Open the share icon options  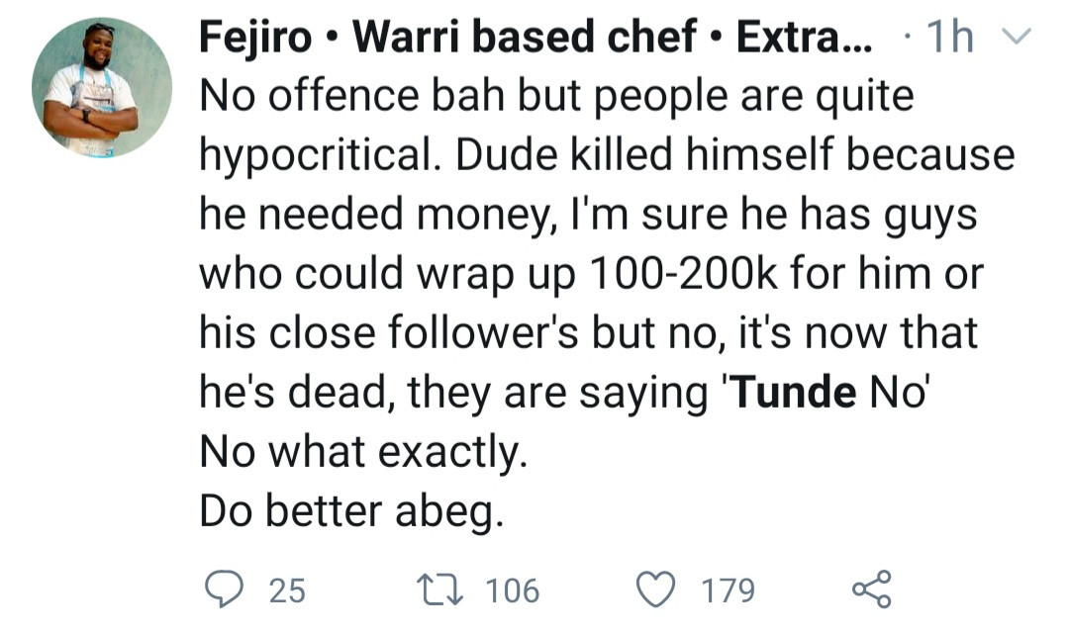pos(871,590)
